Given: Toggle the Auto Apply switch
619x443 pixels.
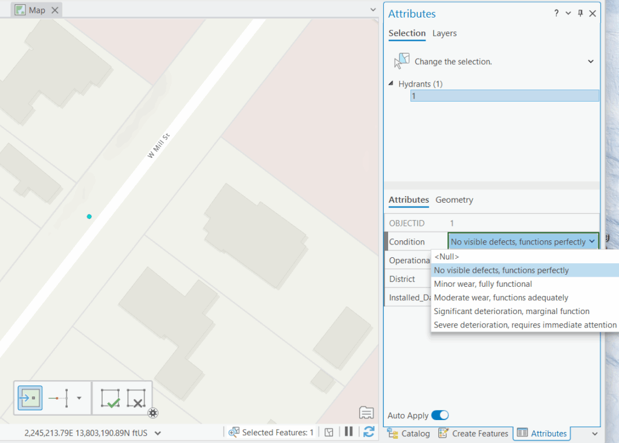Looking at the screenshot, I should (440, 416).
